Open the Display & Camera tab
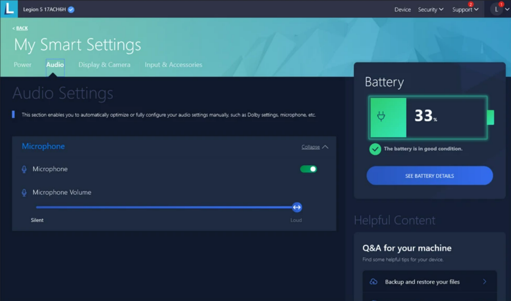Viewport: 511px width, 301px height. click(104, 65)
